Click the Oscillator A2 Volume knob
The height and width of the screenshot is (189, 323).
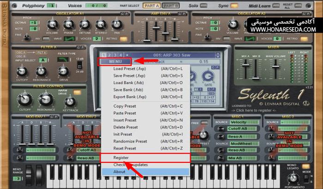tap(233, 24)
